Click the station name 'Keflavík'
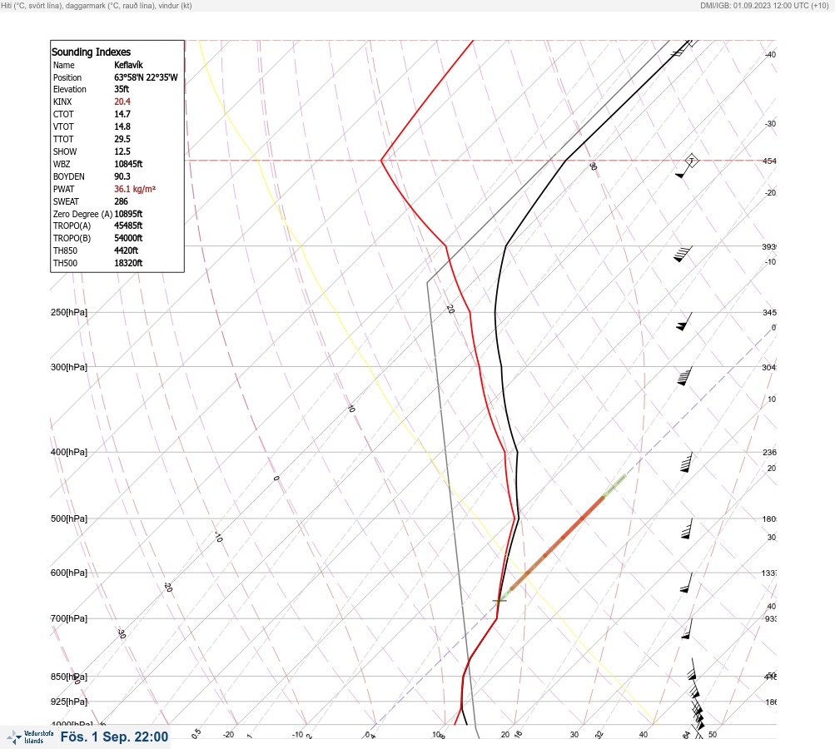 128,65
